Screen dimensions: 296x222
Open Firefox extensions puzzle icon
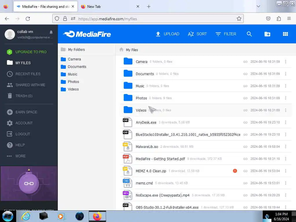tap(279, 18)
